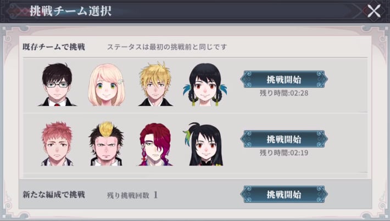Click the 新たな編成で挑戦 label
Viewport: 390px width, 221px height.
click(x=54, y=195)
